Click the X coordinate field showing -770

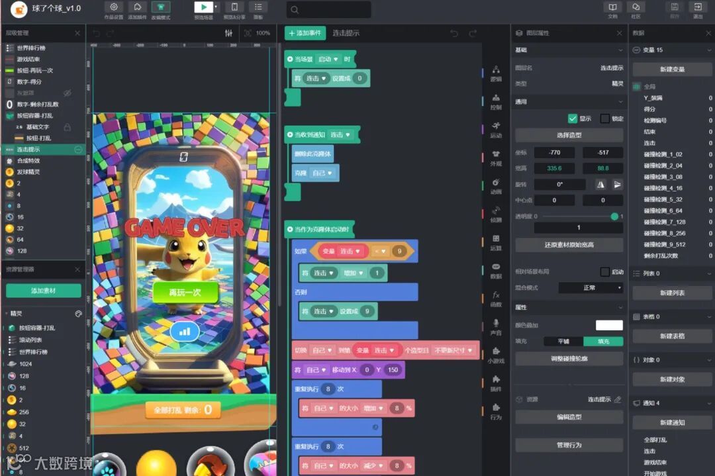[555, 153]
